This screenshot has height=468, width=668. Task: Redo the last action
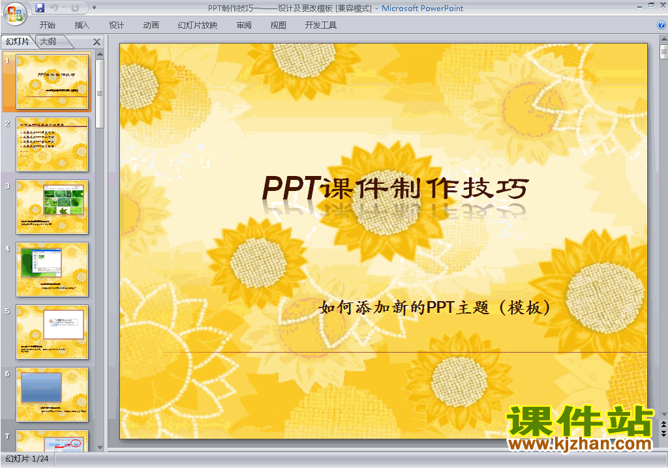tap(75, 8)
